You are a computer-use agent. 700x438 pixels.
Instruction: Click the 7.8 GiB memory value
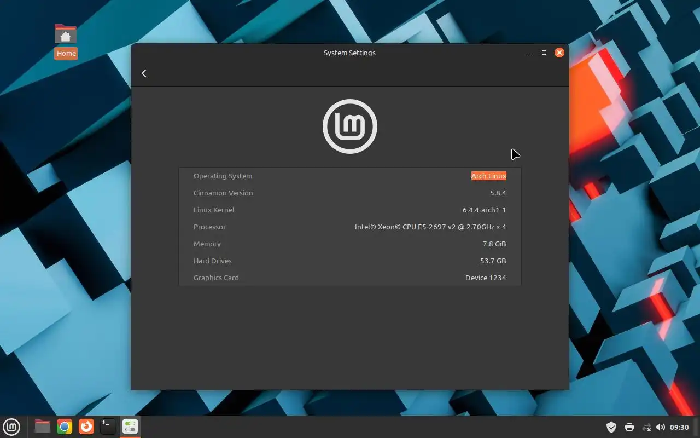click(494, 244)
